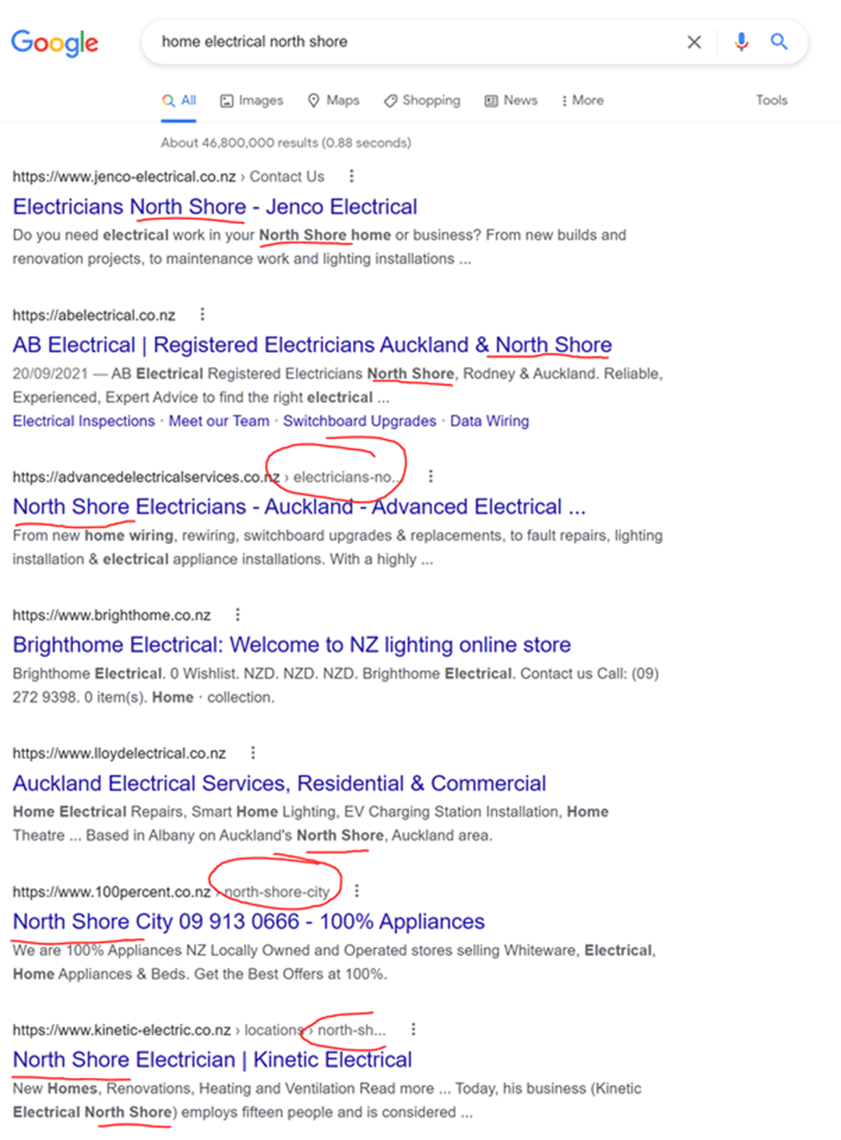Image resolution: width=841 pixels, height=1140 pixels.
Task: Switch to the Images tab
Action: tap(252, 101)
